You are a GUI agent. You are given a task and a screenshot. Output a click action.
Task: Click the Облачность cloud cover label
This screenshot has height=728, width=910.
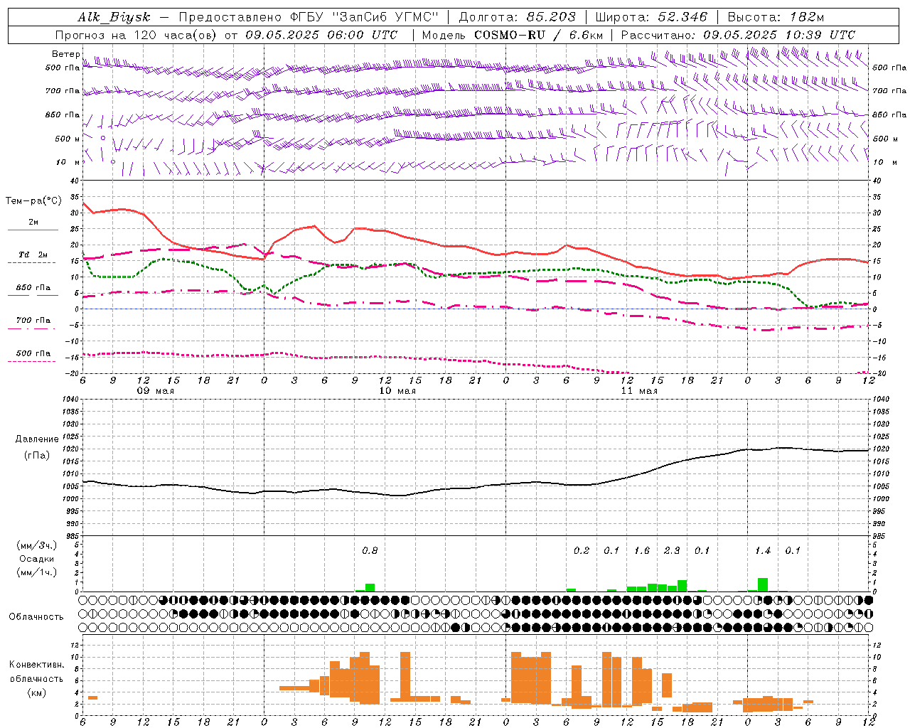pyautogui.click(x=36, y=617)
